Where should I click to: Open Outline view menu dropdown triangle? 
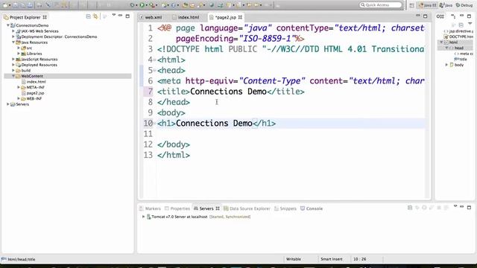click(470, 24)
